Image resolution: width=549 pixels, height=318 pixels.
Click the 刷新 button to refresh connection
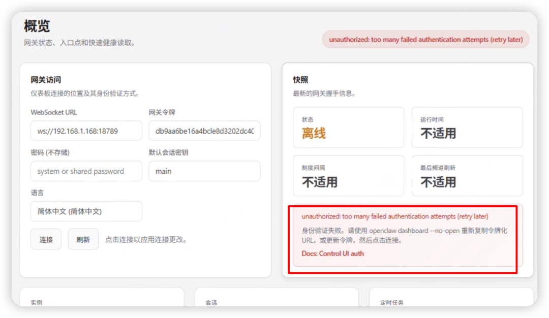pyautogui.click(x=83, y=239)
